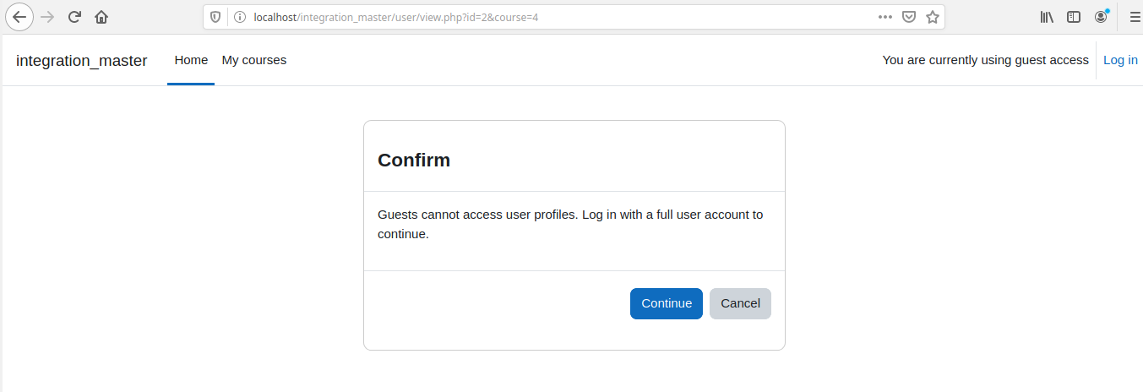Dismiss the dialog with Cancel
1143x392 pixels.
click(740, 303)
